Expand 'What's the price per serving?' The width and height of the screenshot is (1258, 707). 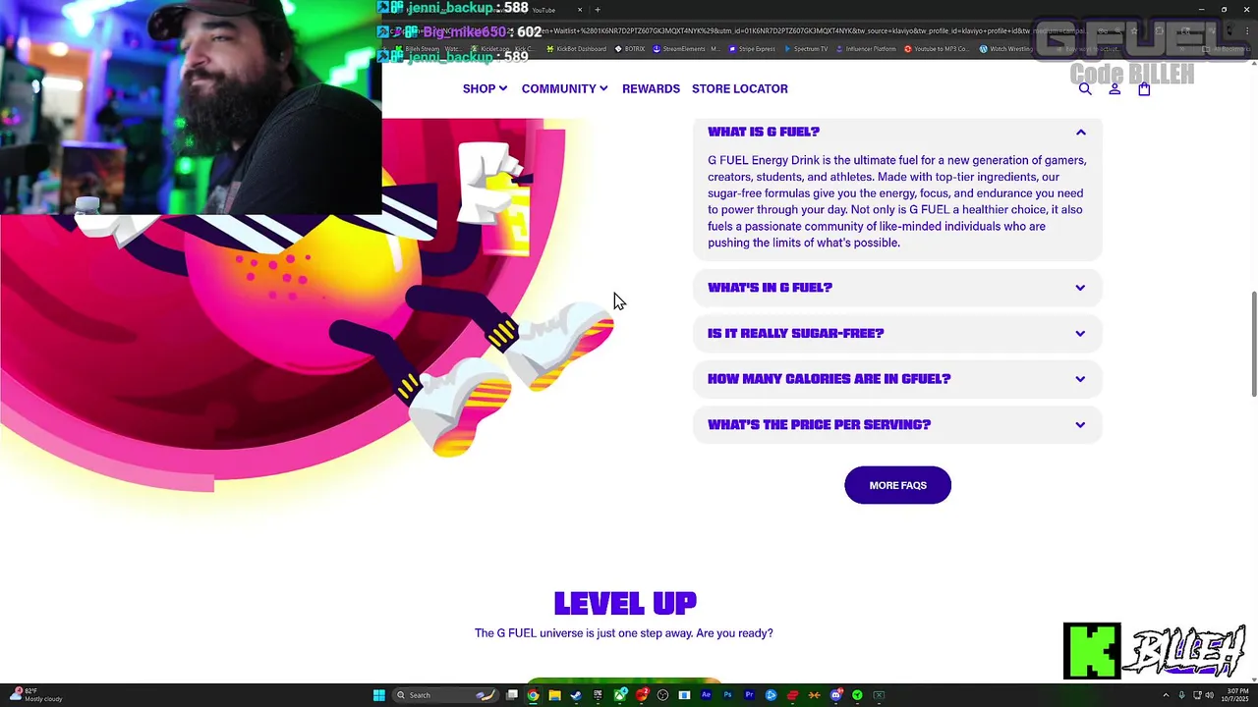pos(897,424)
